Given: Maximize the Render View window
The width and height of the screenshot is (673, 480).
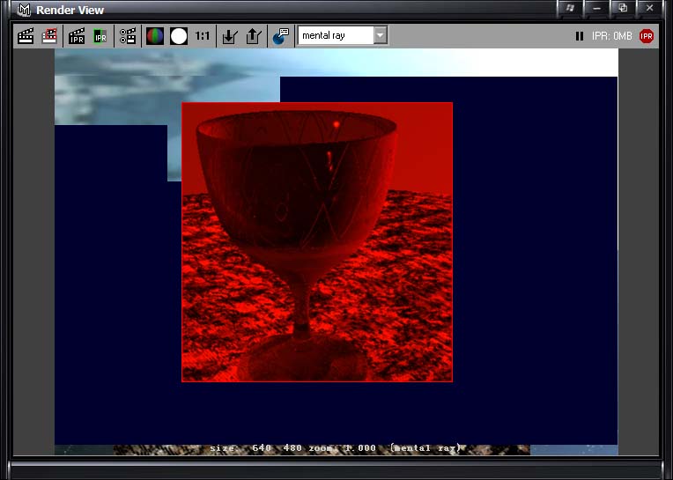Looking at the screenshot, I should click(x=623, y=8).
